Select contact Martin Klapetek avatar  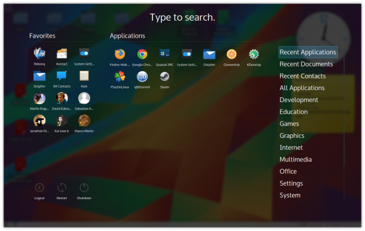pyautogui.click(x=39, y=98)
